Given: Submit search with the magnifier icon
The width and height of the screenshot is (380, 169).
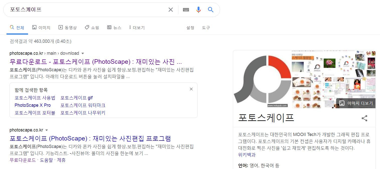Looking at the screenshot, I should pyautogui.click(x=211, y=10).
